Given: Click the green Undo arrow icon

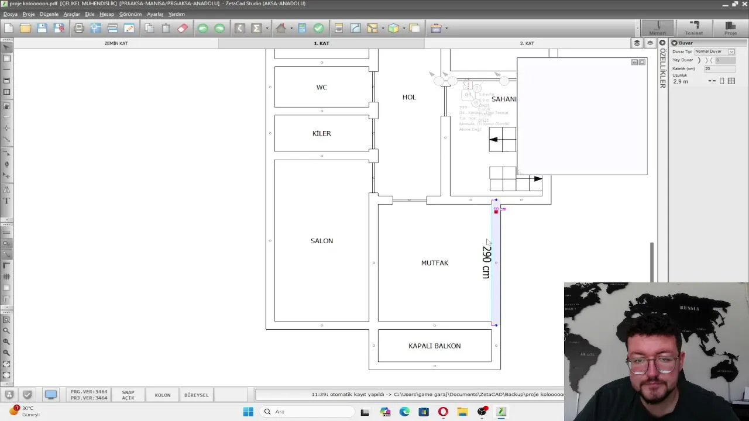Looking at the screenshot, I should tap(202, 28).
